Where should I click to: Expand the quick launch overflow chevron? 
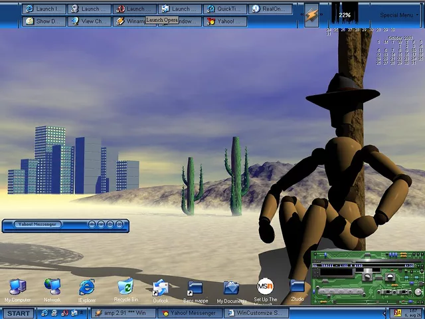click(83, 313)
